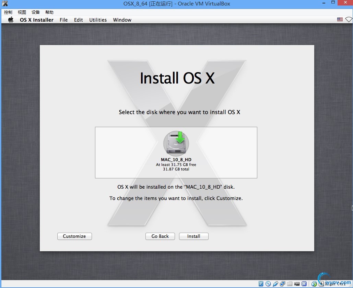Open the OS X Installer menu
The image size is (353, 288).
[36, 20]
